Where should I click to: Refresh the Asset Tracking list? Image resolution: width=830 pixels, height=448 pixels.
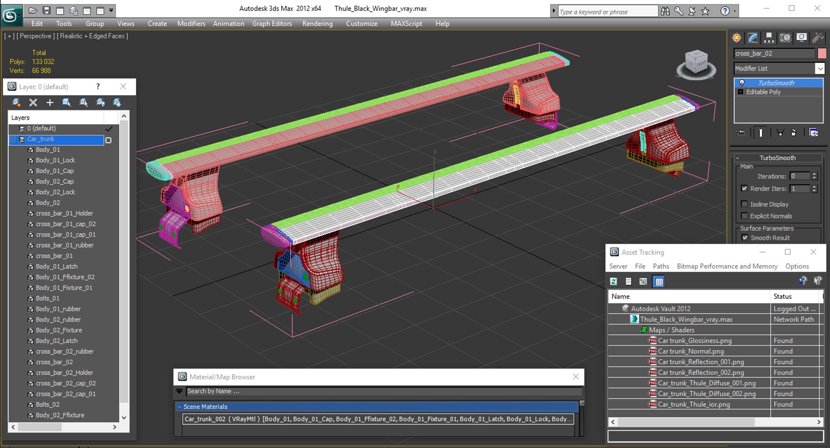[x=613, y=282]
